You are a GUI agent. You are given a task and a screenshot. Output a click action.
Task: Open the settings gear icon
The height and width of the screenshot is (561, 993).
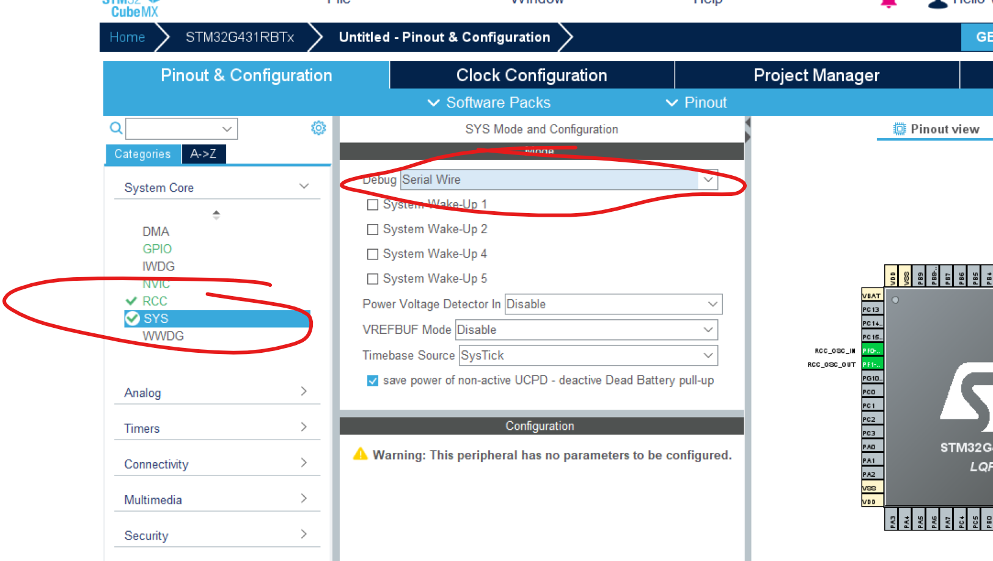(x=318, y=128)
